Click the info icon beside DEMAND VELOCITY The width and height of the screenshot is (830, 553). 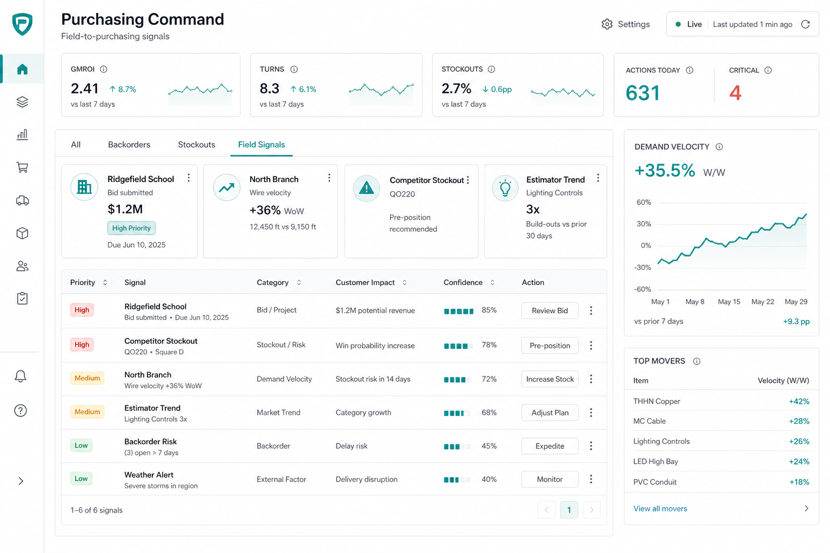[x=719, y=147]
